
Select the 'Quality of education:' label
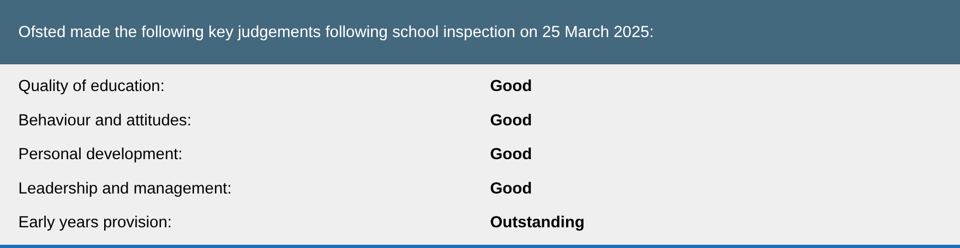tap(91, 86)
